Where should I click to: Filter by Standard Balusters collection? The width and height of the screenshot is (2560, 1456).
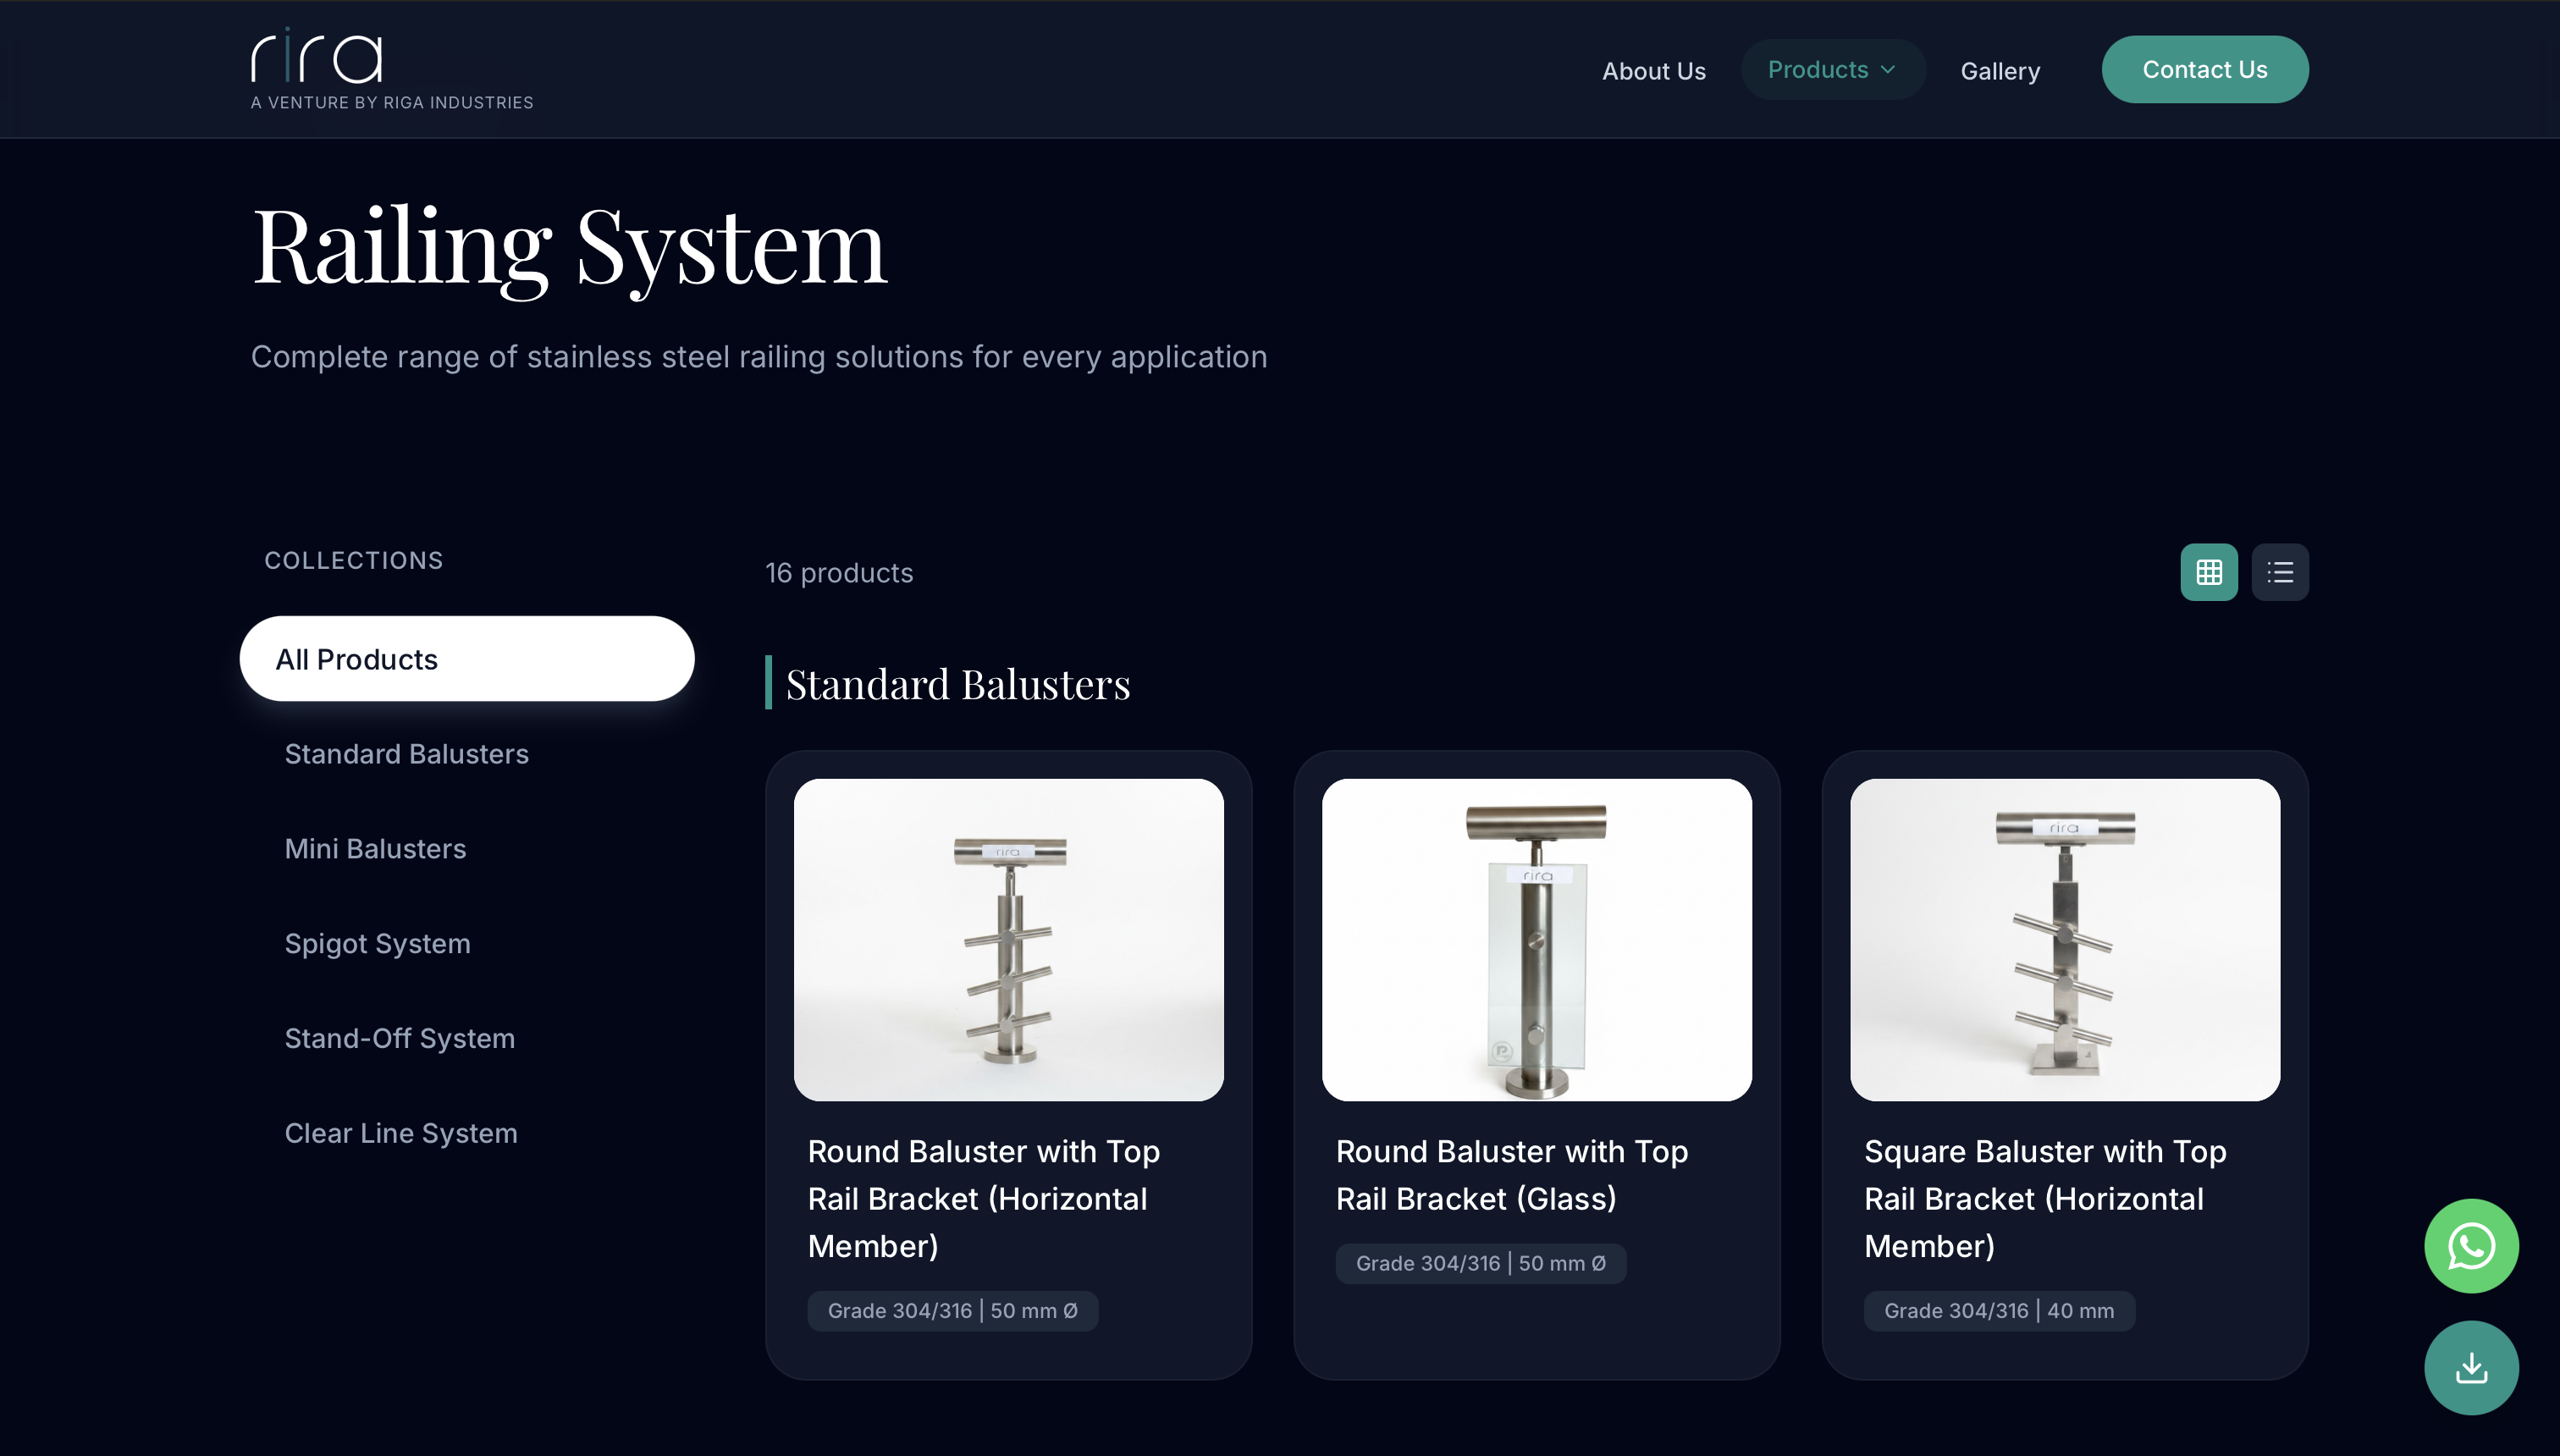click(406, 754)
